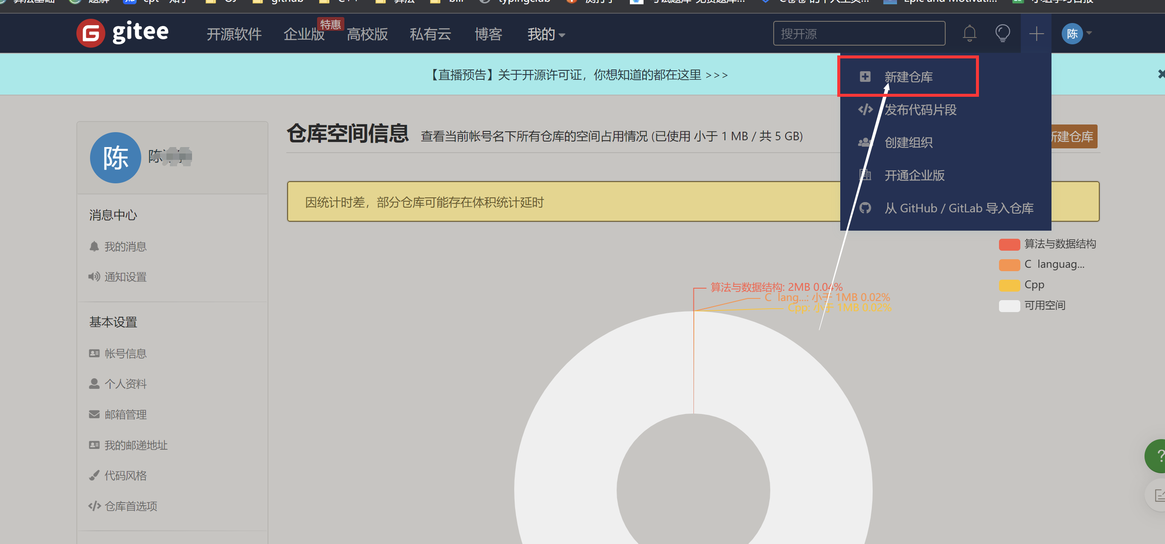Viewport: 1165px width, 544px height.
Task: Focus the 搜开源 search box
Action: (859, 33)
